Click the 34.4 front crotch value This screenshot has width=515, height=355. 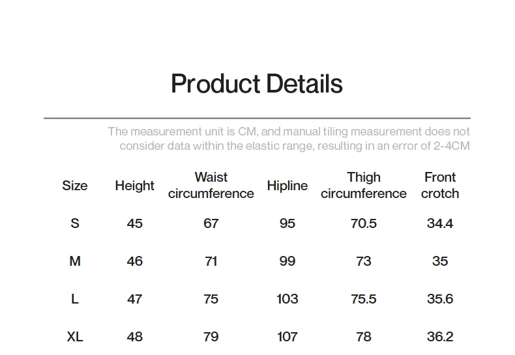[440, 223]
